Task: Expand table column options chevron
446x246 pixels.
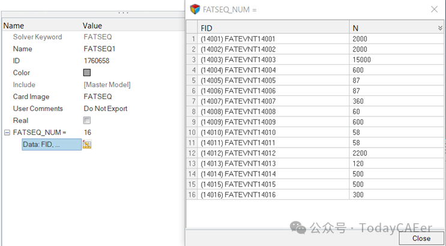Action: [440, 28]
